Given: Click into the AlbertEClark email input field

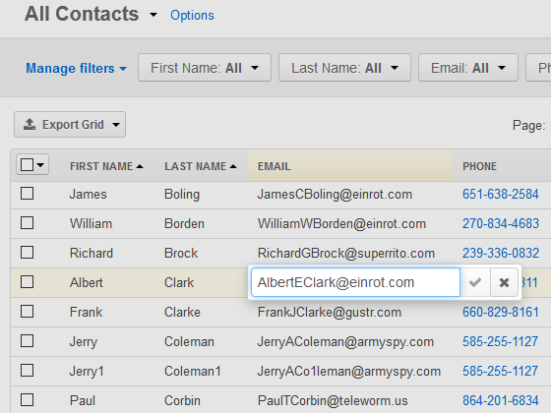Looking at the screenshot, I should tap(355, 282).
